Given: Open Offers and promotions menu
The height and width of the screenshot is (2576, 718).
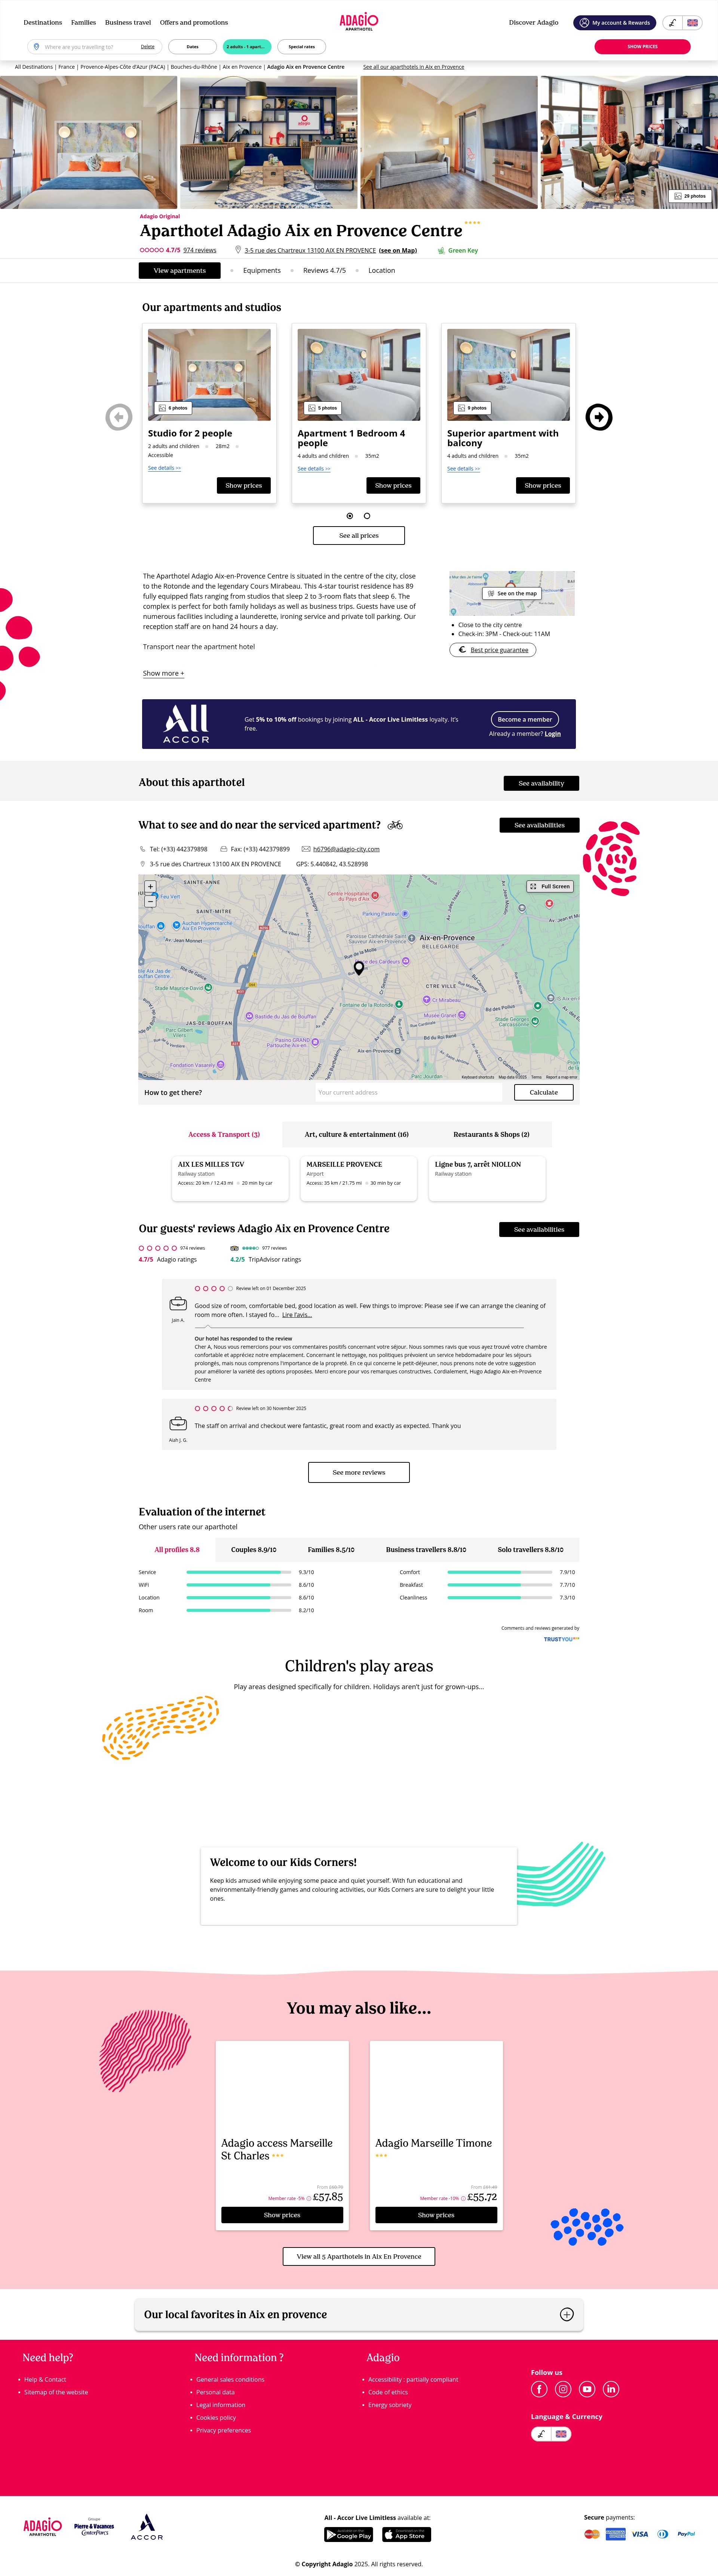Looking at the screenshot, I should 194,22.
